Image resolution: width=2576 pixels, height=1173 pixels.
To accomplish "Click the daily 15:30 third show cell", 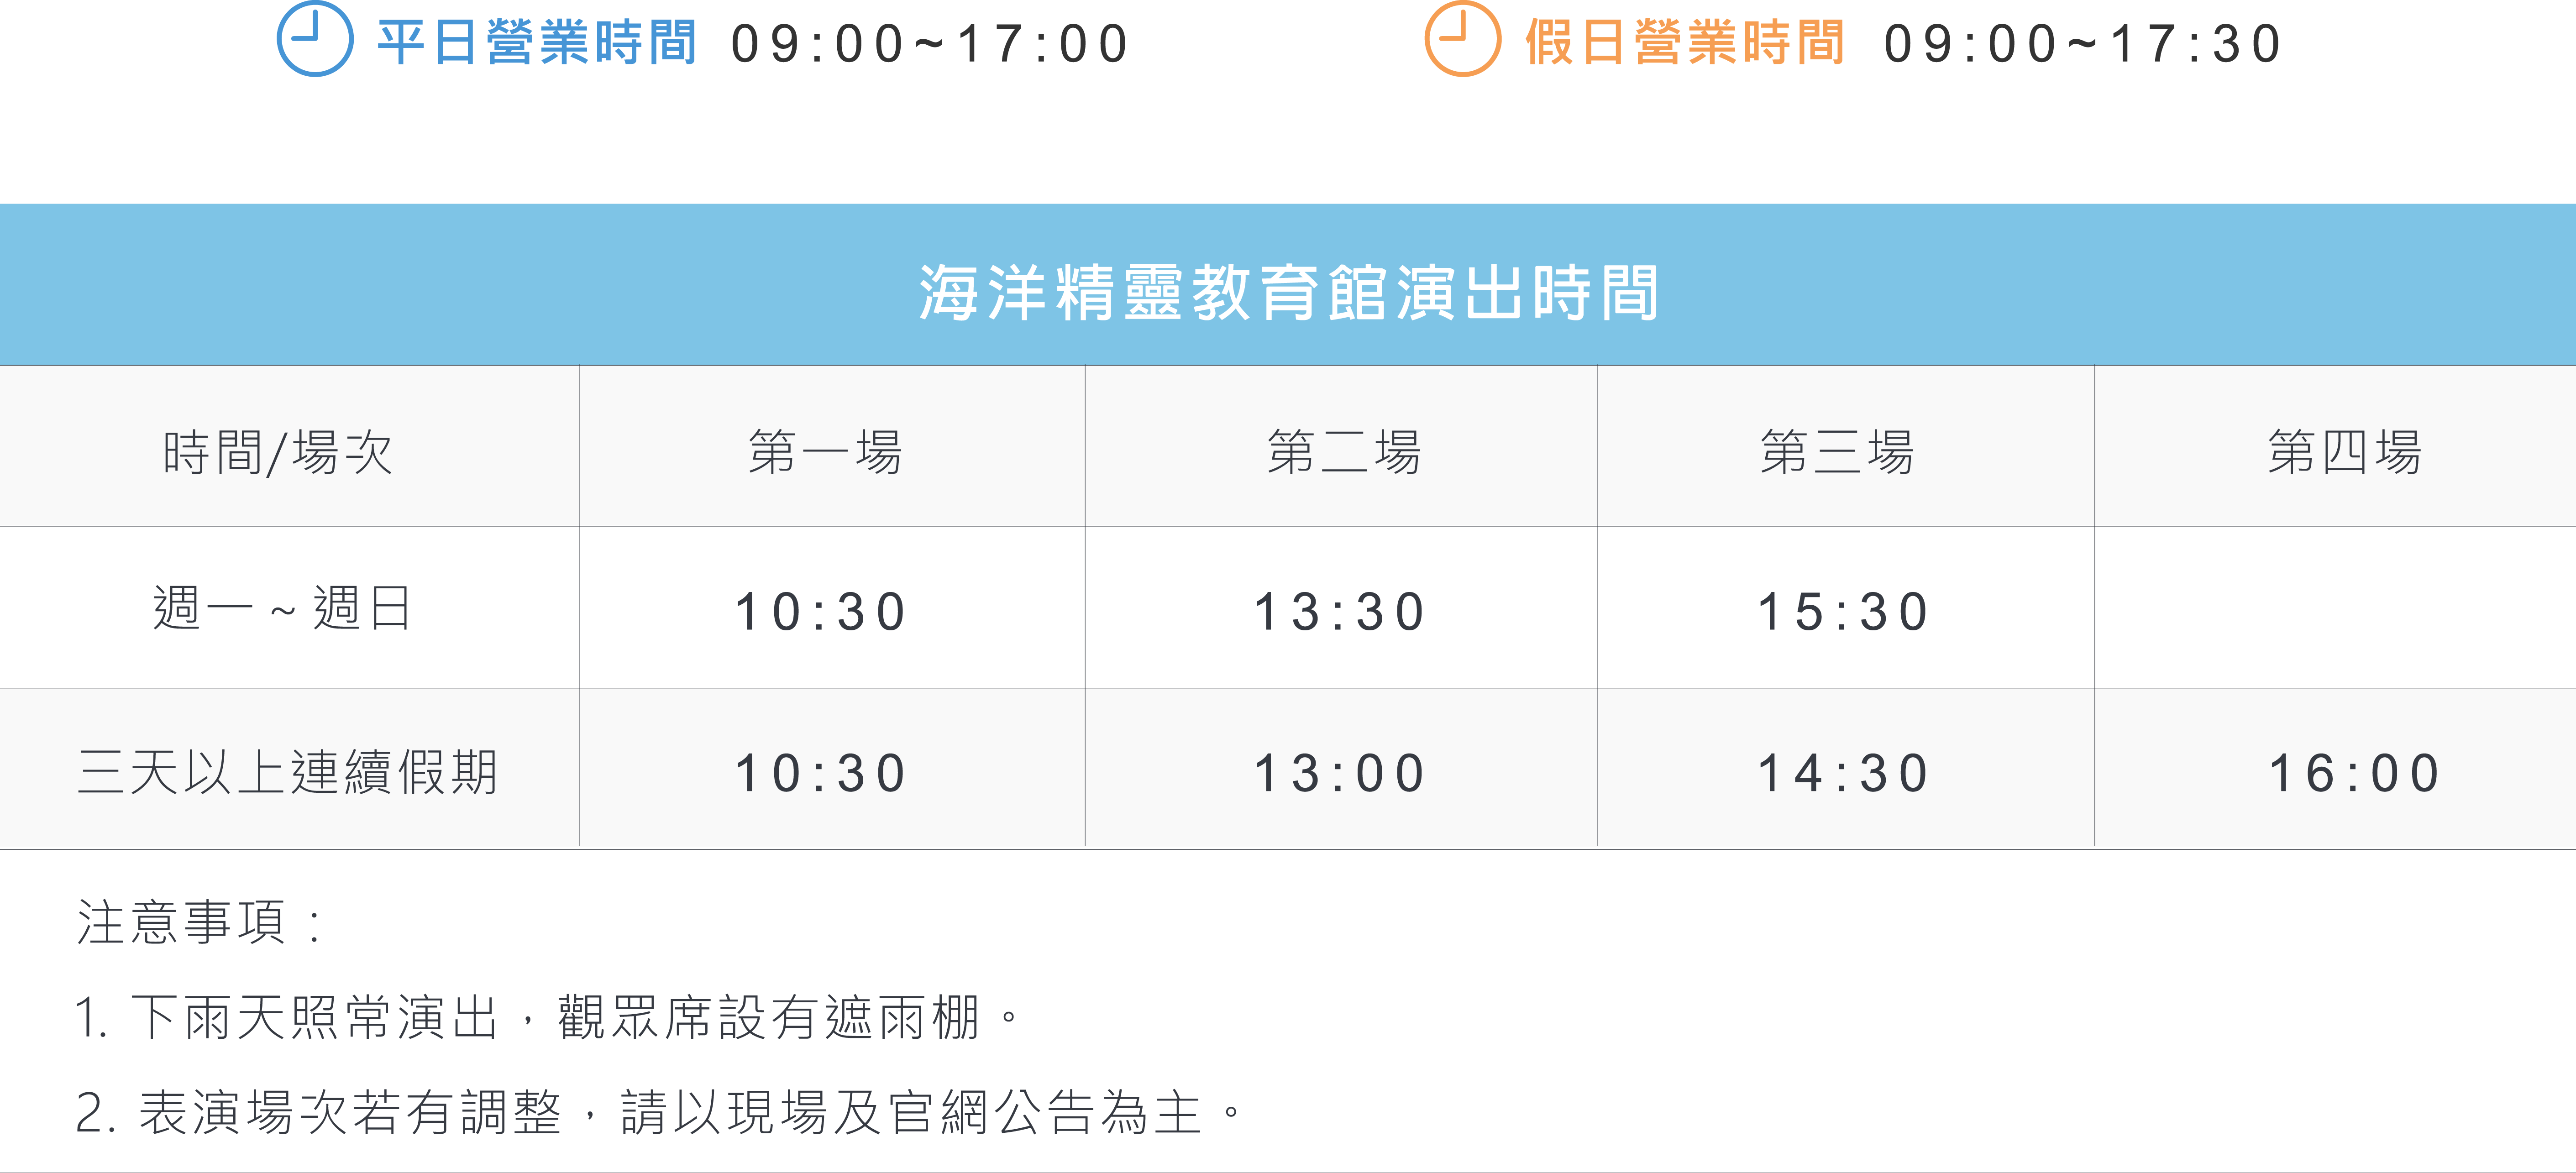I will (x=1846, y=608).
